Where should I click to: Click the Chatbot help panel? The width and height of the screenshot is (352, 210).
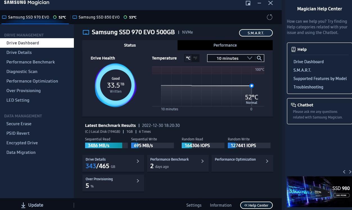click(319, 111)
